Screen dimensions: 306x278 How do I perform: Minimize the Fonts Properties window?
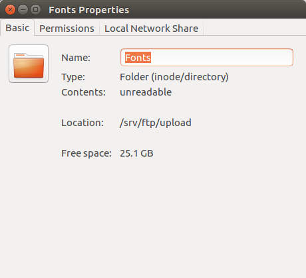click(x=23, y=10)
